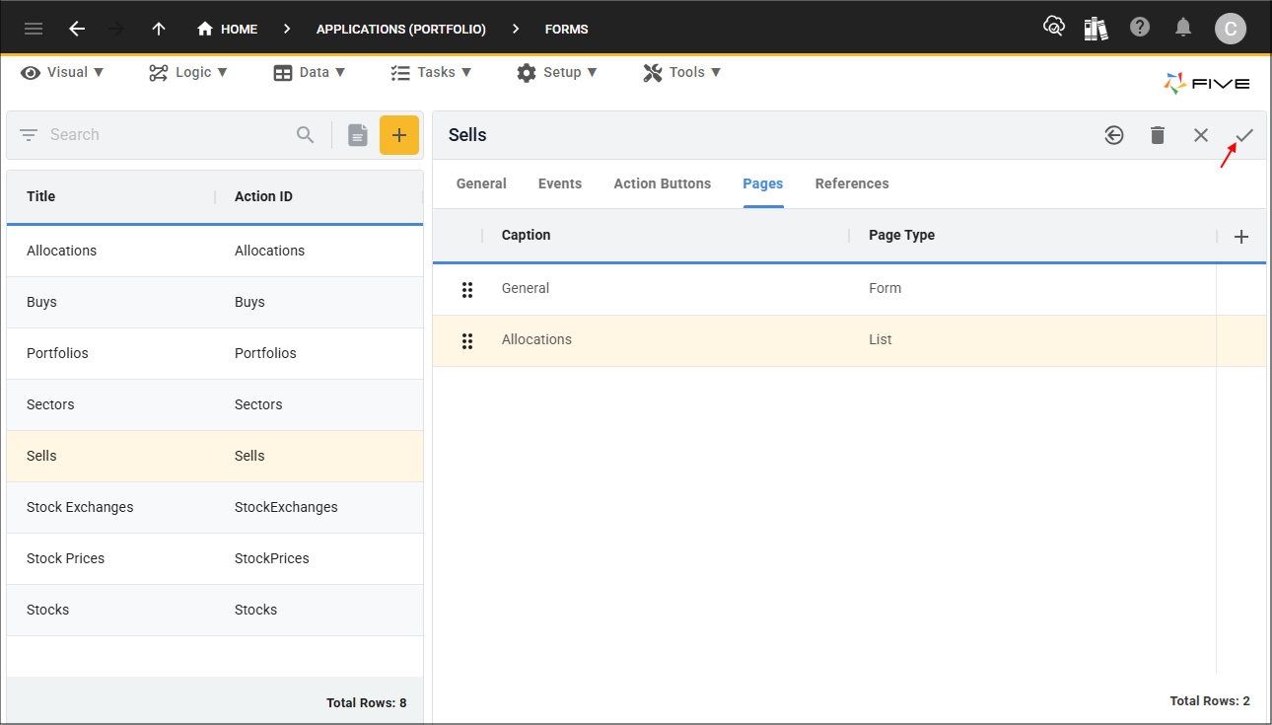Open the notifications bell
Viewport: 1272px width, 725px height.
pos(1183,28)
